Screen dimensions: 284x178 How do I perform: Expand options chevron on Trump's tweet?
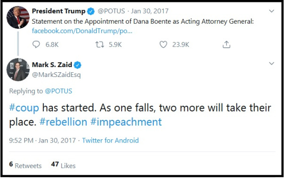(x=271, y=11)
